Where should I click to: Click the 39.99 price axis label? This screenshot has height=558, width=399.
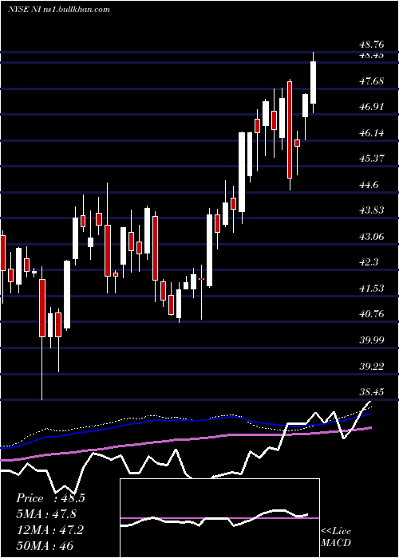(372, 340)
